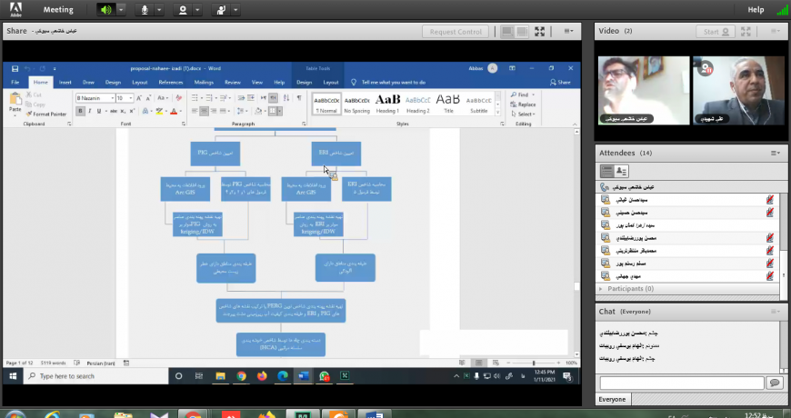791x418 pixels.
Task: Click the Save icon in Word title bar
Action: coord(15,68)
